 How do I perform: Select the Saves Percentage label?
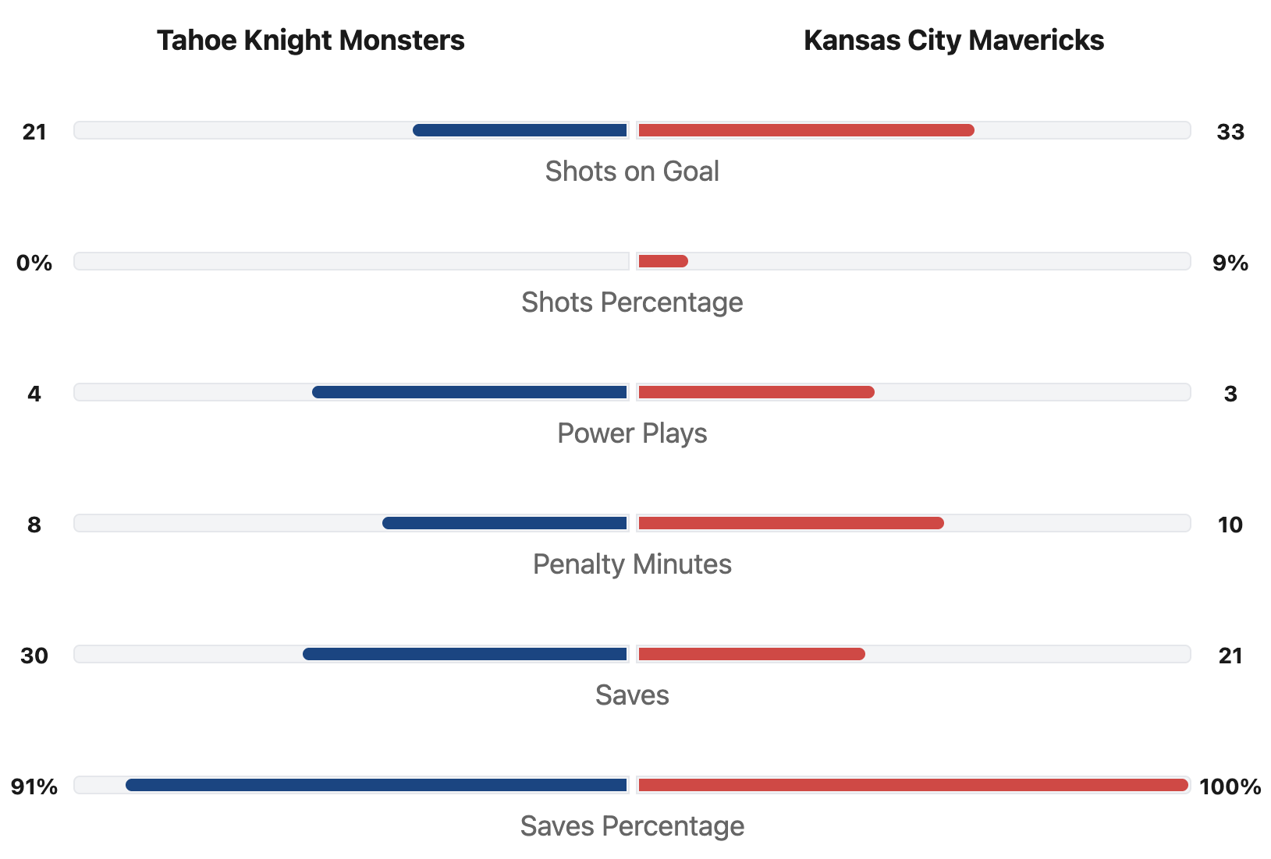632,826
